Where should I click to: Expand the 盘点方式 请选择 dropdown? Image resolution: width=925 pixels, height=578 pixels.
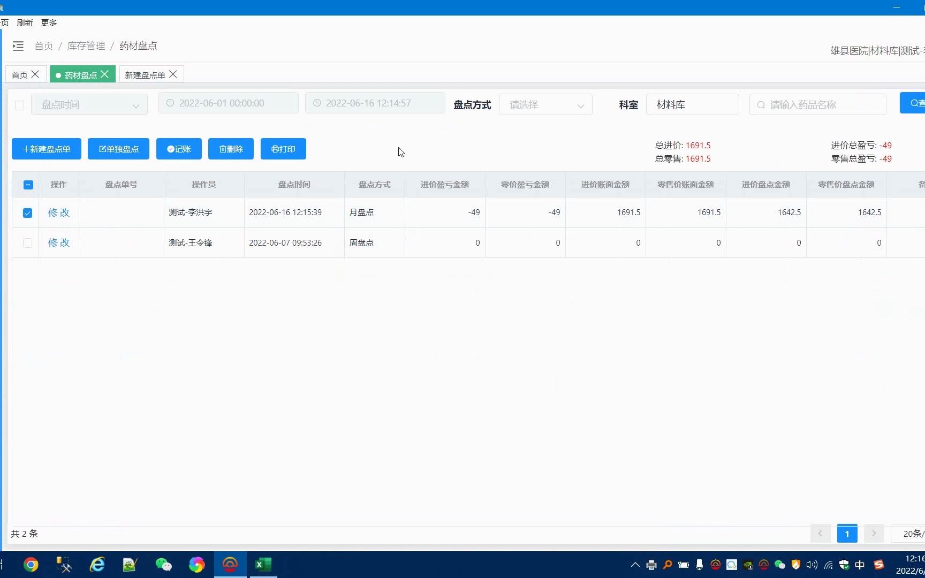545,104
